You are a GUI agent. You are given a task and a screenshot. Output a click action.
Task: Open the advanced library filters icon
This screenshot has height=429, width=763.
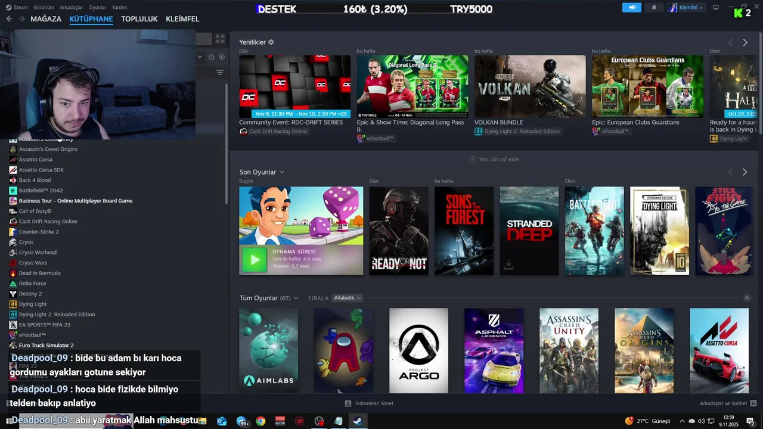tap(220, 73)
